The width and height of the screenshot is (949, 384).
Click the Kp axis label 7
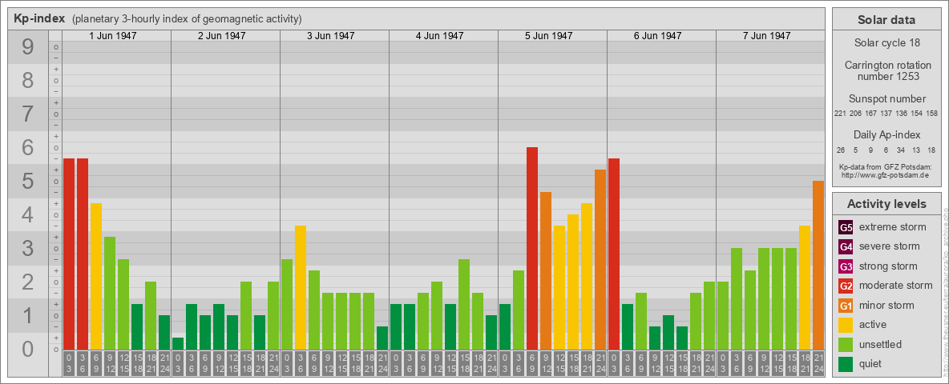pyautogui.click(x=27, y=114)
